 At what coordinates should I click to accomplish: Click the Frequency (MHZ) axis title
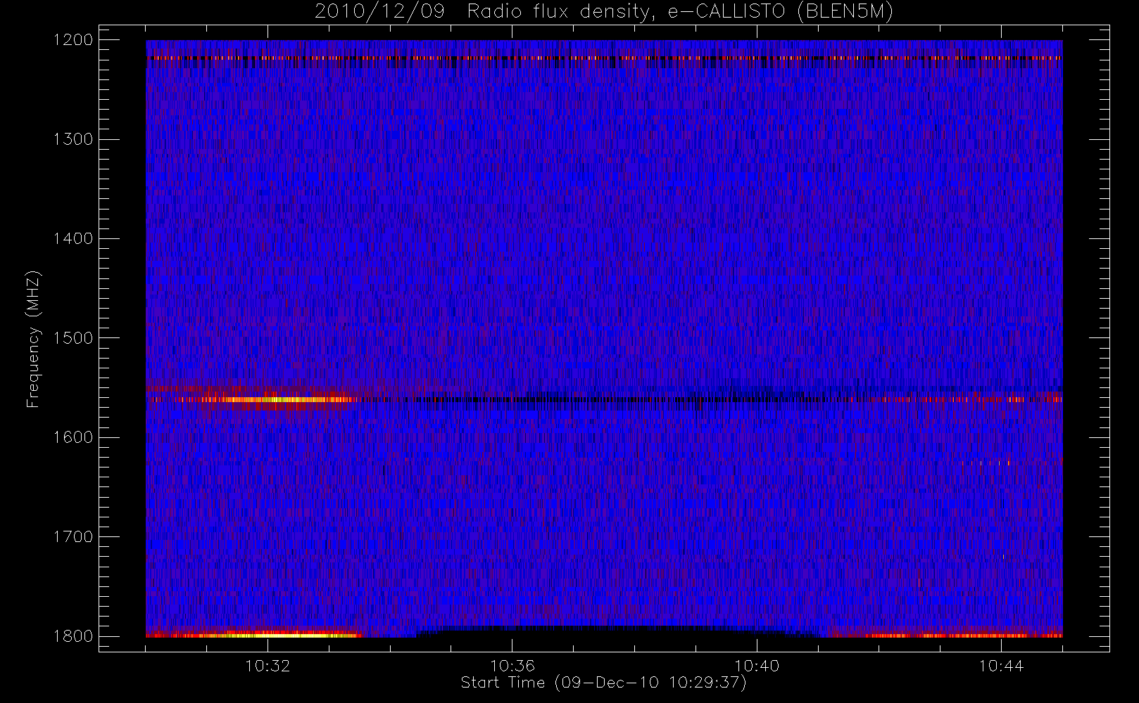point(33,339)
